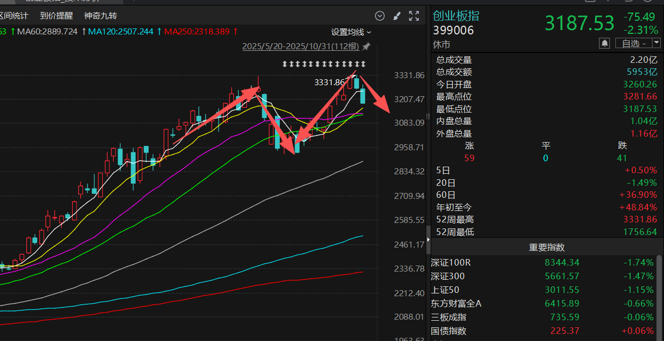
Task: Click the 创业板指 index name
Action: point(456,16)
